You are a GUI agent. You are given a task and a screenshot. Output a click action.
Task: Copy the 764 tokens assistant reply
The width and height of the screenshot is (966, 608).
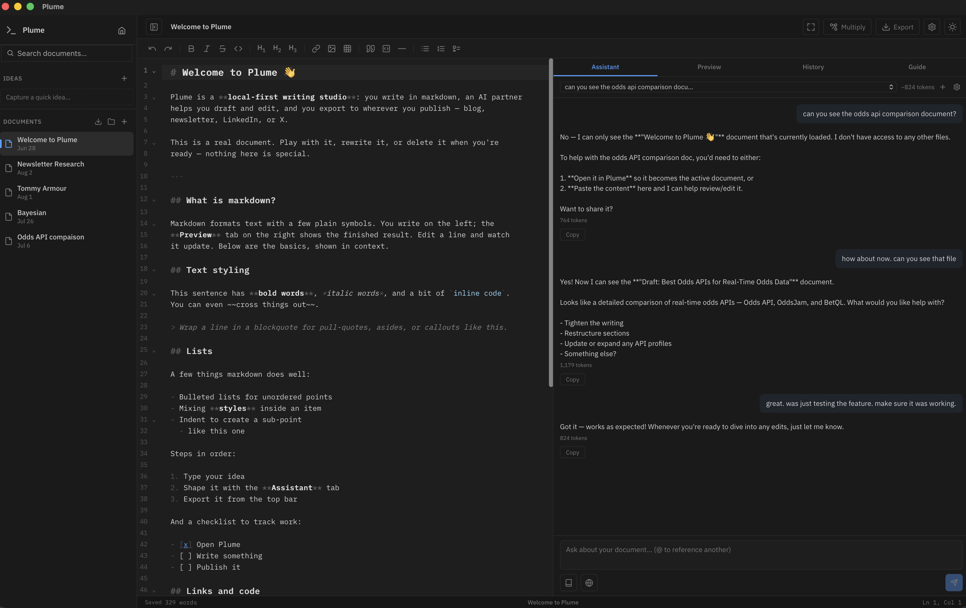click(x=572, y=235)
